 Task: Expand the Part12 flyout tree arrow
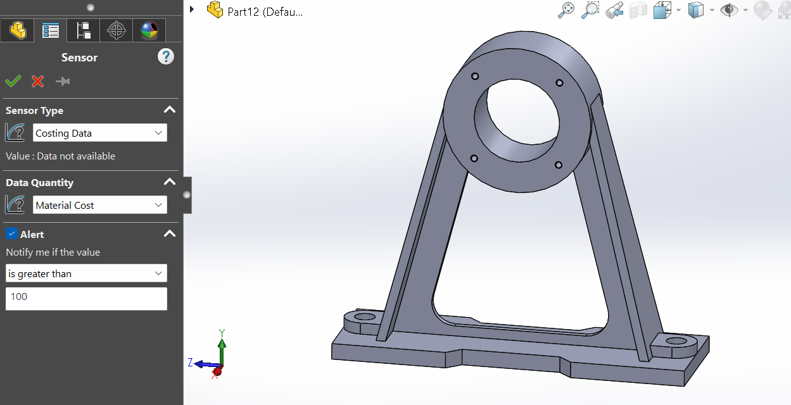[192, 9]
